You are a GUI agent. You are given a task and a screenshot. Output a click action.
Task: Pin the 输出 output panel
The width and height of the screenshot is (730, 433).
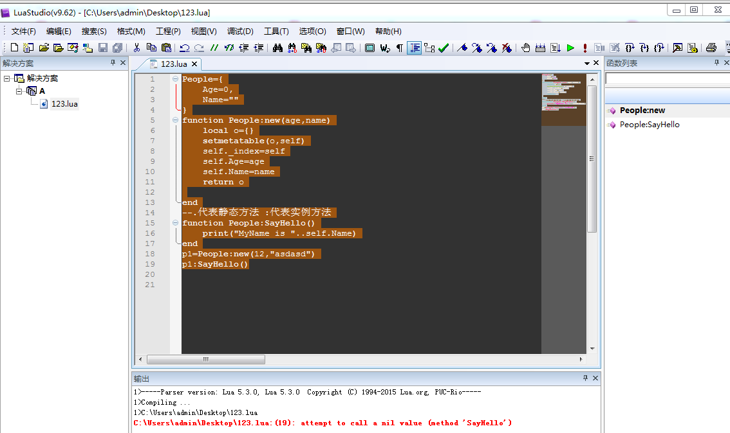[x=586, y=378]
